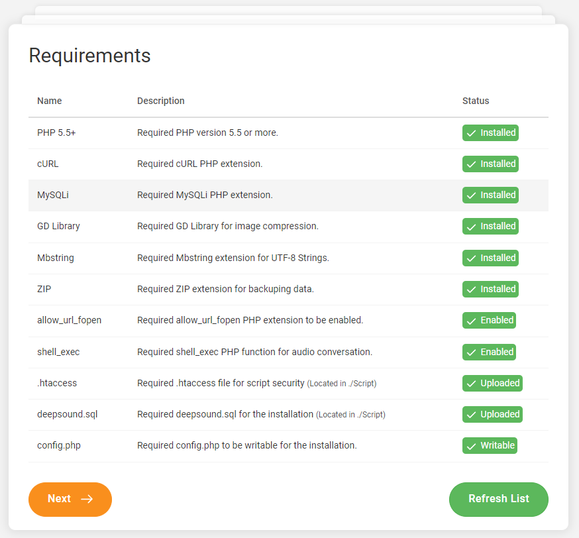Click the config.php description text
The image size is (579, 538).
tap(246, 445)
